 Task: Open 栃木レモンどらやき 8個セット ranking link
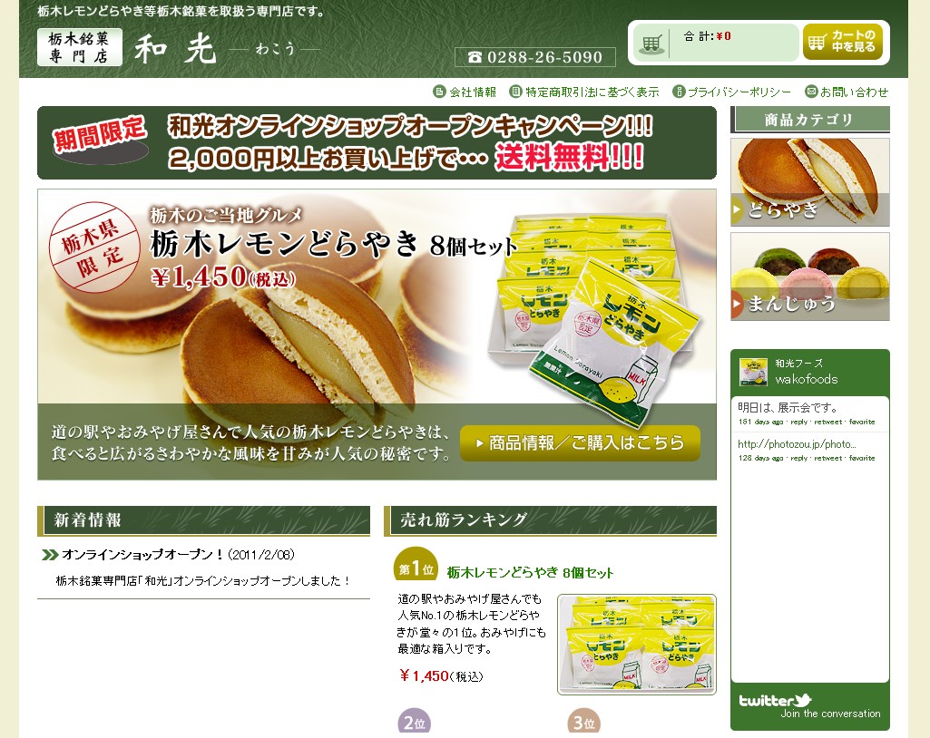[x=530, y=573]
